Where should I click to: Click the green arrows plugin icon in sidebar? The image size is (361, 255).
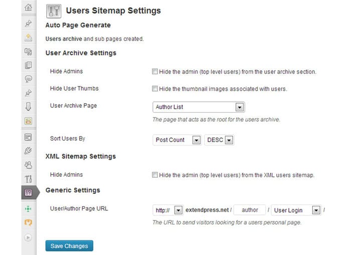point(28,209)
